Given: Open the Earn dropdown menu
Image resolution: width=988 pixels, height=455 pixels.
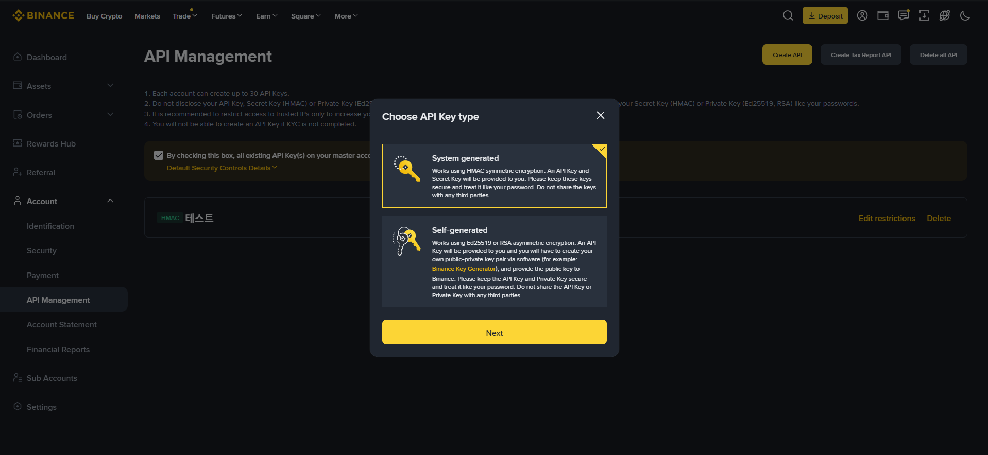Looking at the screenshot, I should [267, 16].
